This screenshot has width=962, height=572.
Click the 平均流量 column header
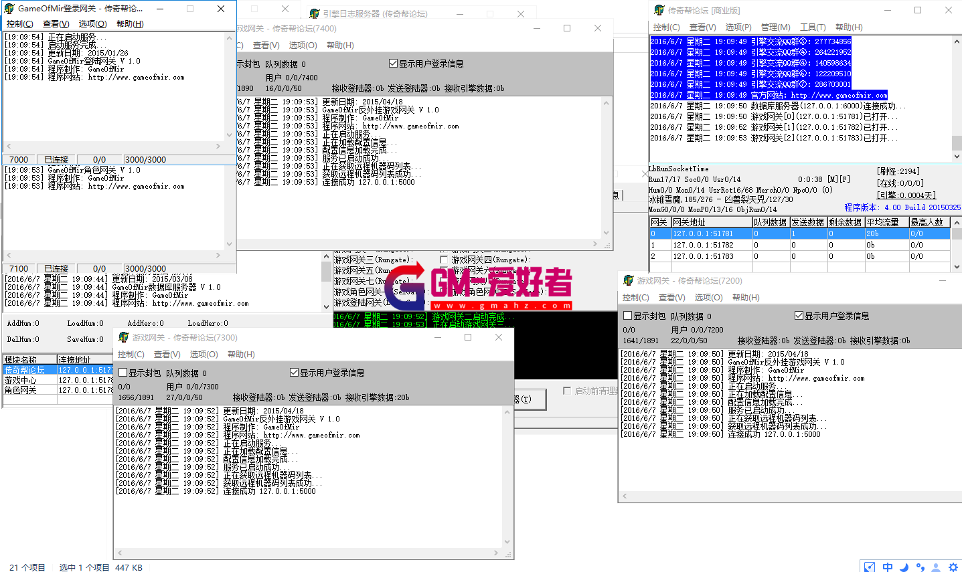(886, 222)
